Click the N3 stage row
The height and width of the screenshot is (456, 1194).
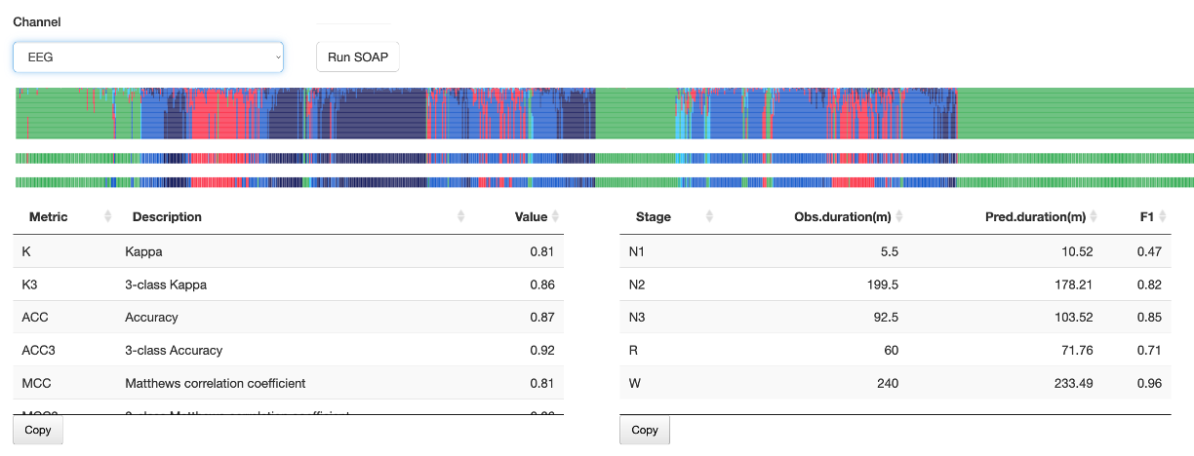(895, 317)
